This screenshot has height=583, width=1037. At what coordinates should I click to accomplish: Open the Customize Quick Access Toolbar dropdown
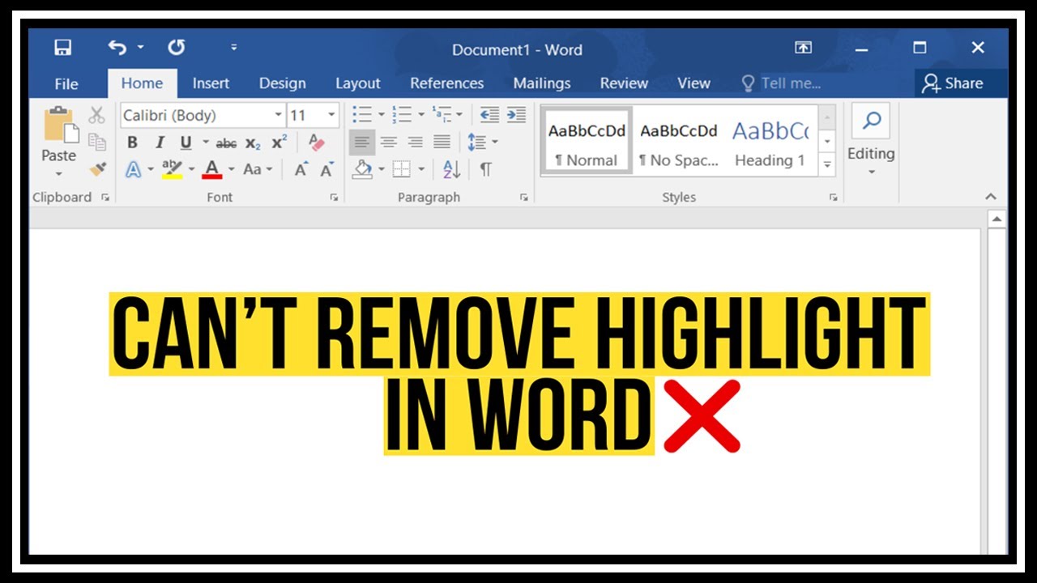click(234, 48)
